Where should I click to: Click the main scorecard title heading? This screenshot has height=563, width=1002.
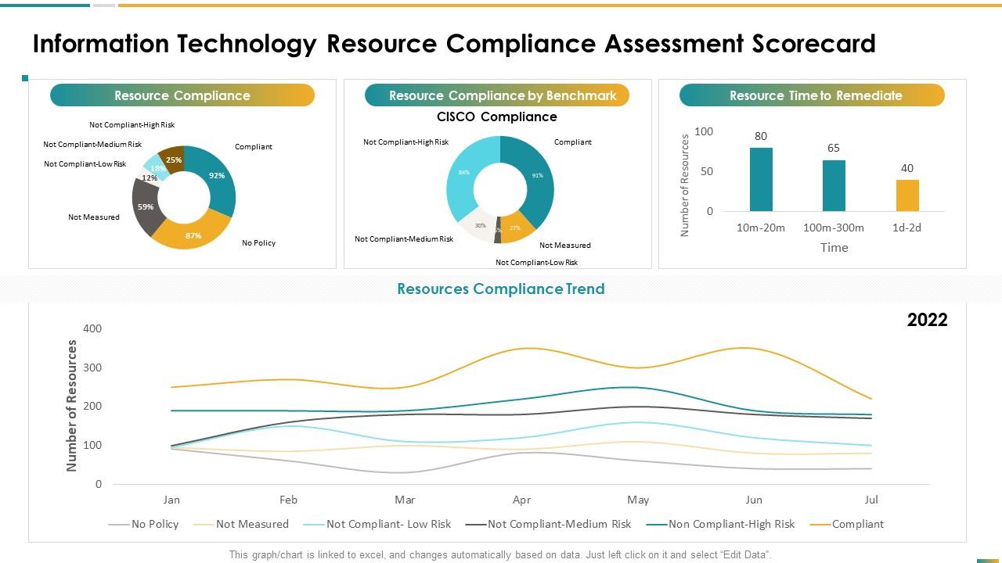454,44
